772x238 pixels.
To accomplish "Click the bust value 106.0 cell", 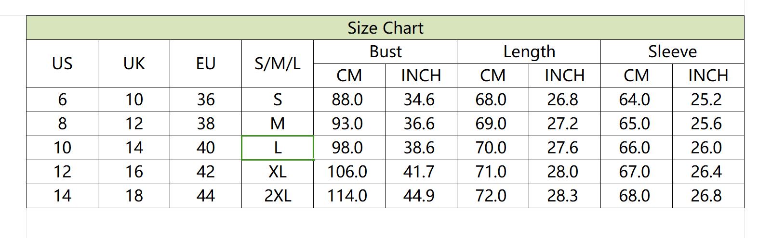I will click(x=349, y=172).
